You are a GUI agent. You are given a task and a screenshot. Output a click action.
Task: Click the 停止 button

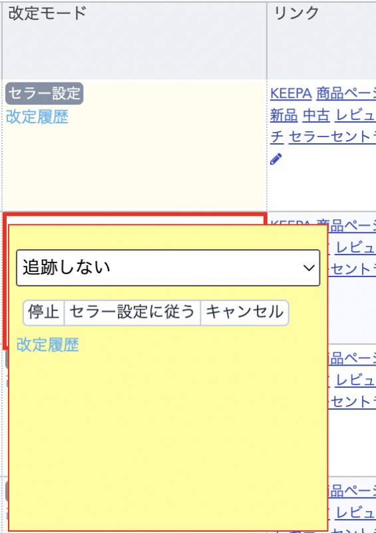point(43,312)
